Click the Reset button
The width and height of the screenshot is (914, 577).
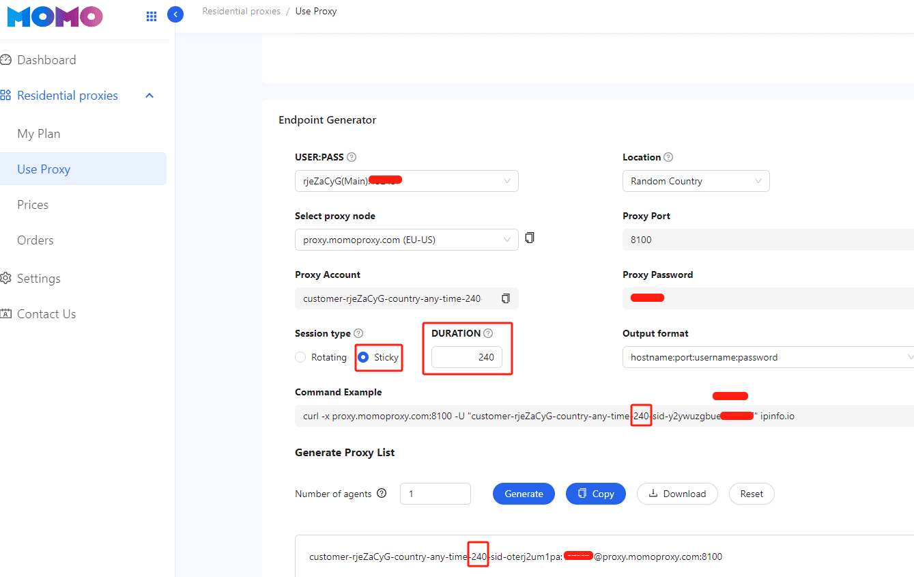(x=752, y=494)
